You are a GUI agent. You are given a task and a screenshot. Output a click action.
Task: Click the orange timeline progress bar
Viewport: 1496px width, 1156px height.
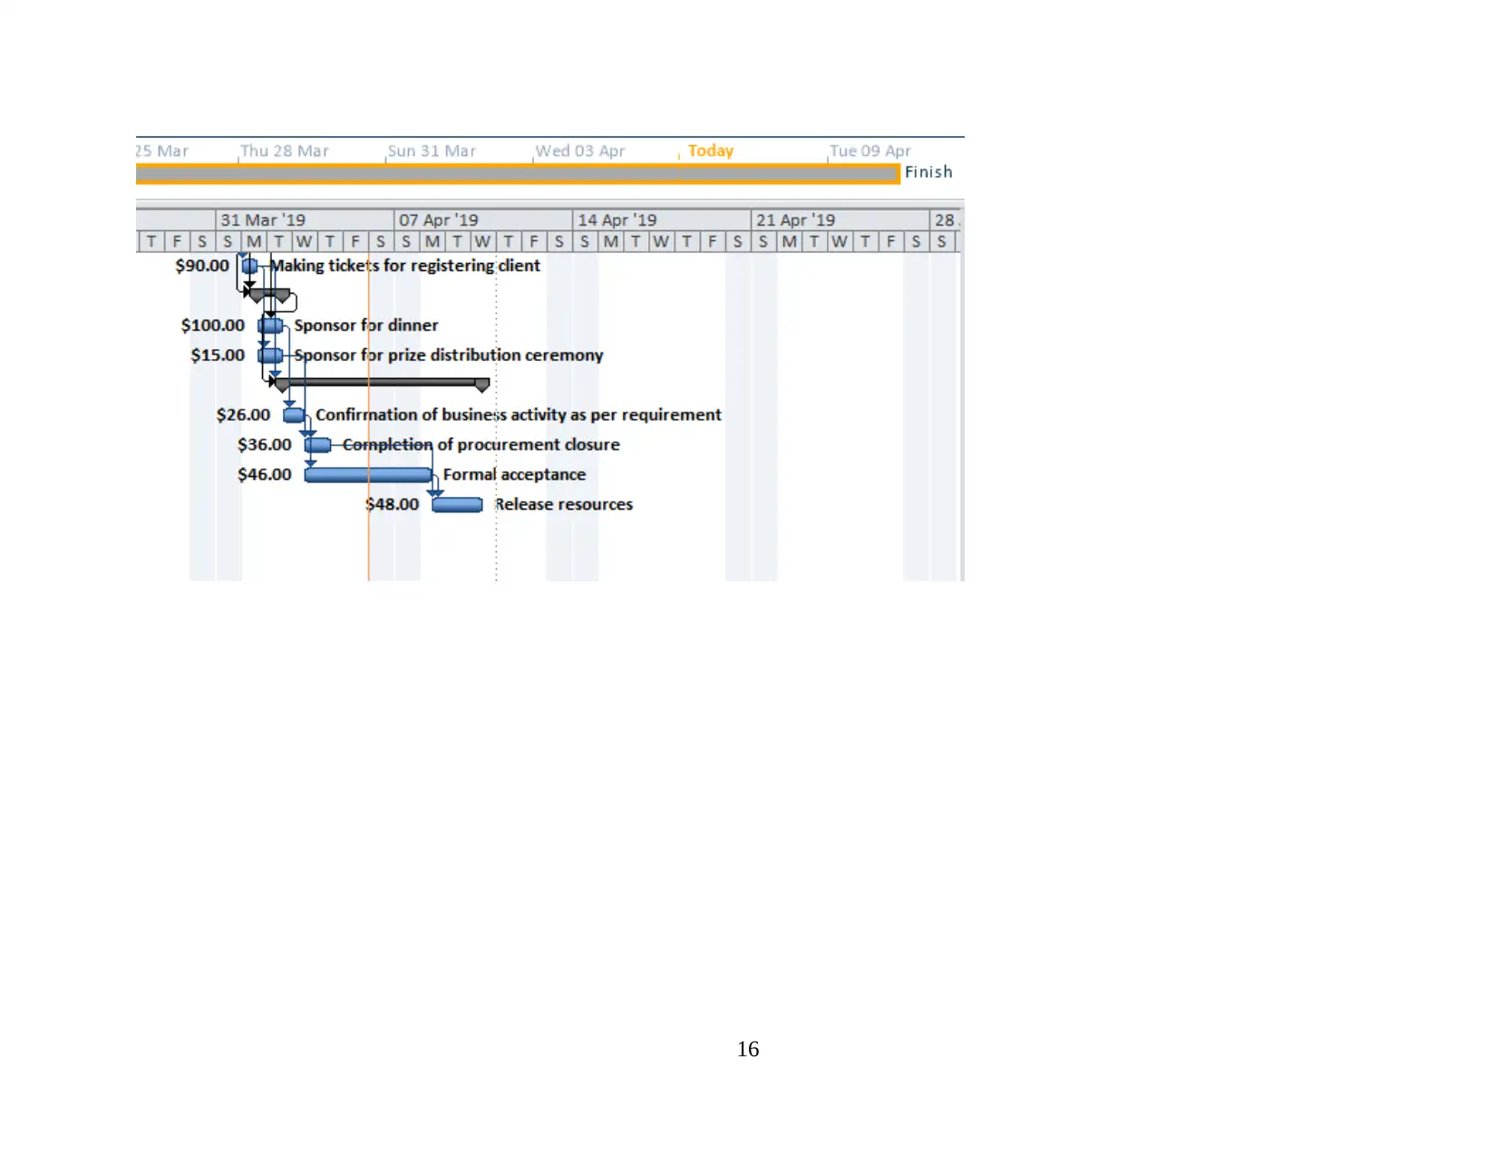pos(518,174)
